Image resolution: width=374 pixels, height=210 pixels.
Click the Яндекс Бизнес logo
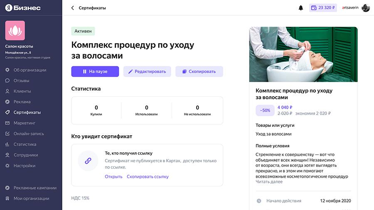[23, 8]
